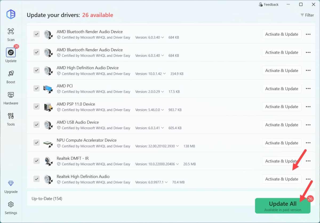Click the 17.5 KB size text

[174, 92]
